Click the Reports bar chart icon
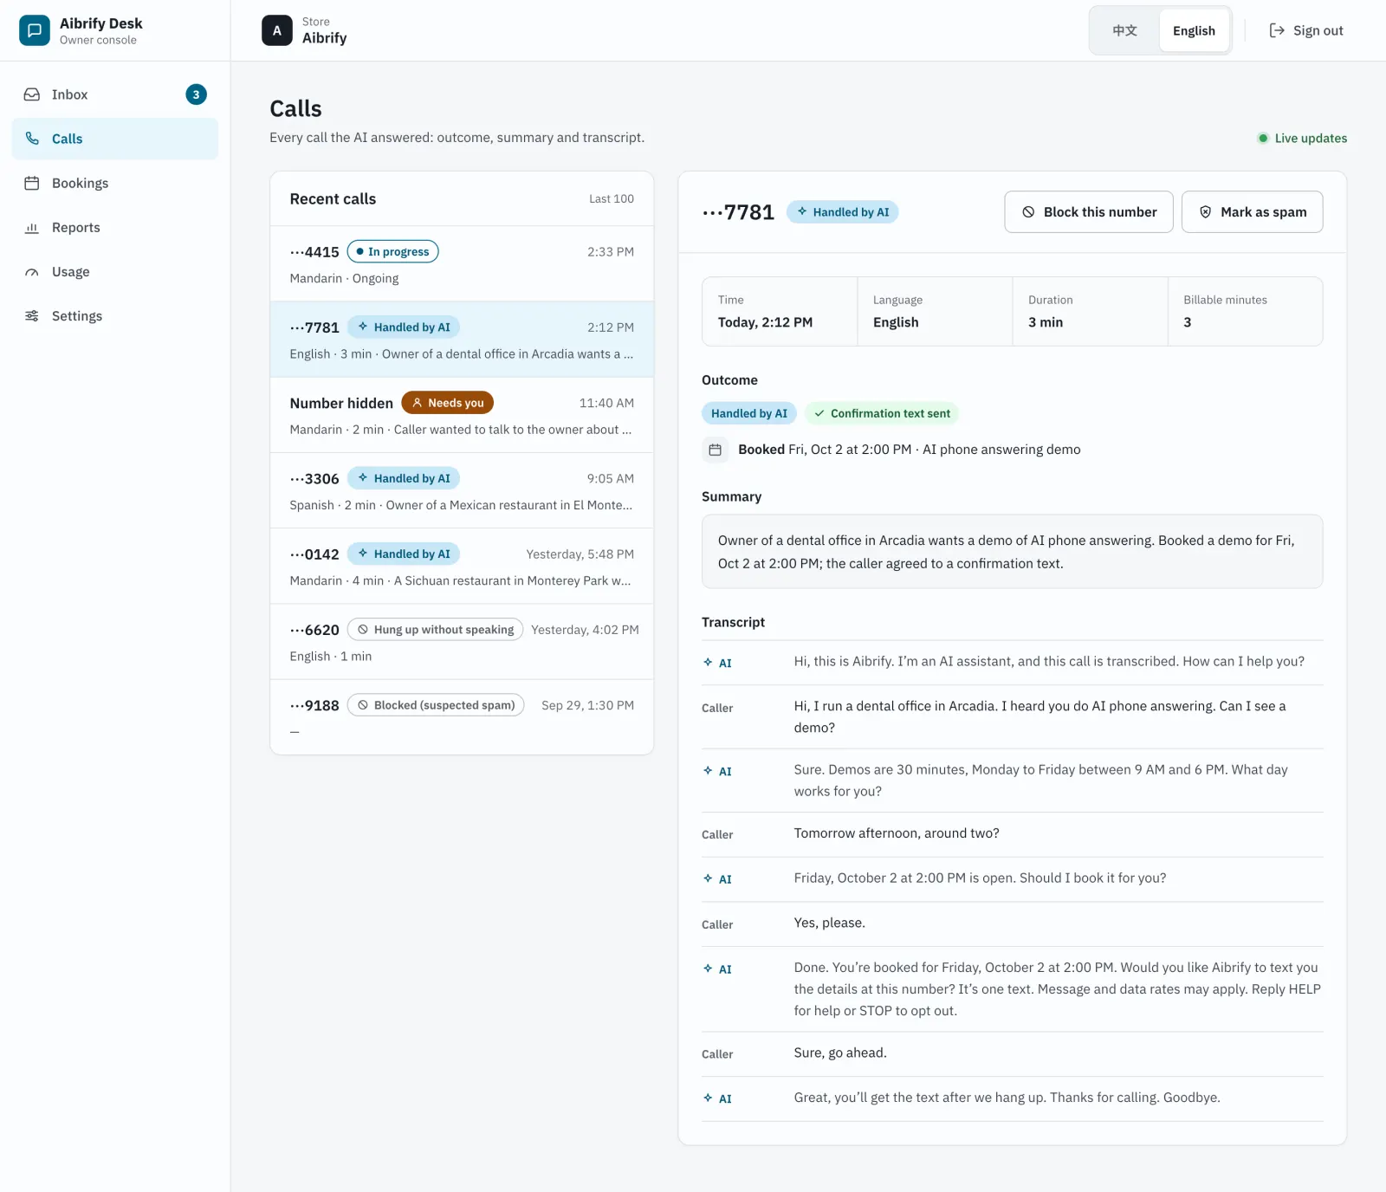This screenshot has height=1192, width=1386. pyautogui.click(x=32, y=228)
